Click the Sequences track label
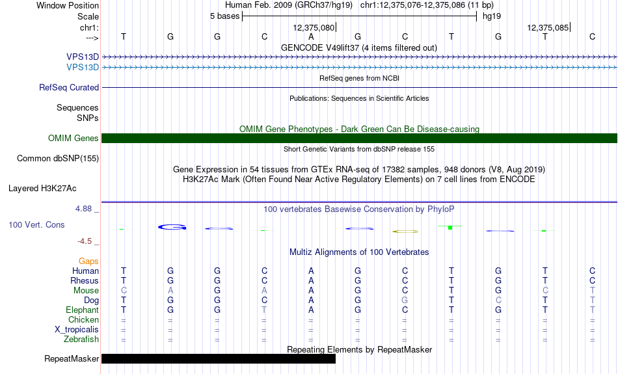The width and height of the screenshot is (618, 374). [77, 107]
